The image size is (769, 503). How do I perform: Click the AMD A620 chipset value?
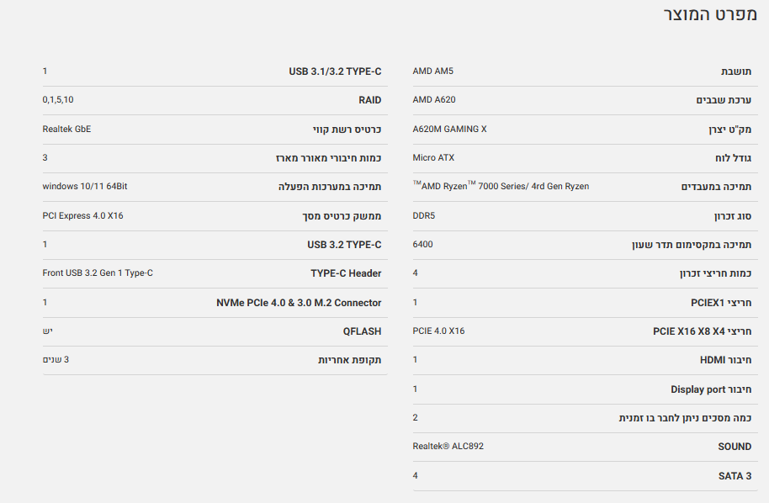pyautogui.click(x=434, y=100)
